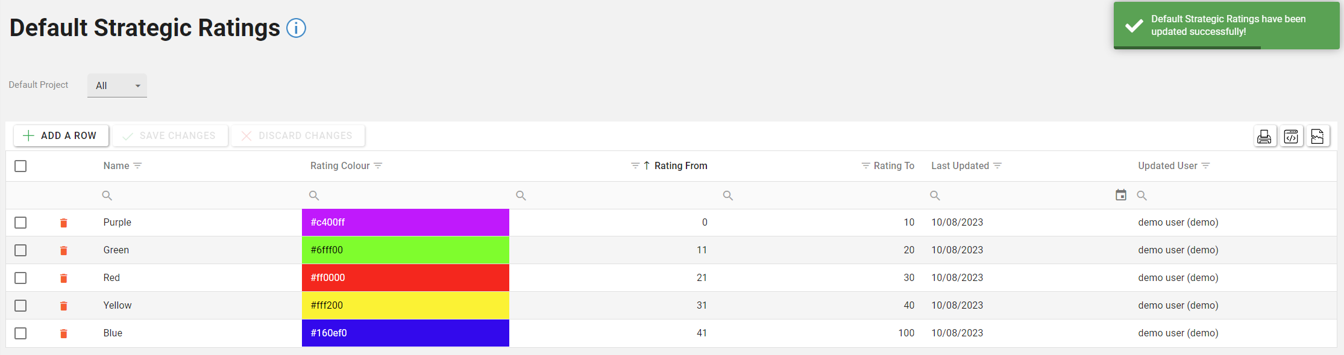Viewport: 1344px width, 355px height.
Task: Select the Blue row checkbox
Action: 20,333
